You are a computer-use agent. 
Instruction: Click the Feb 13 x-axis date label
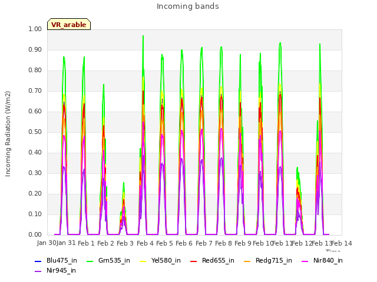tap(322, 243)
